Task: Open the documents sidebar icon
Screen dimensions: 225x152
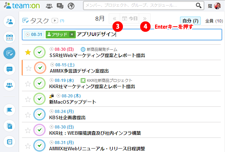Action: click(9, 126)
